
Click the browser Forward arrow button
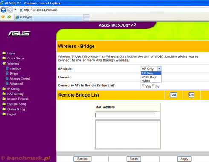[x=10, y=10]
